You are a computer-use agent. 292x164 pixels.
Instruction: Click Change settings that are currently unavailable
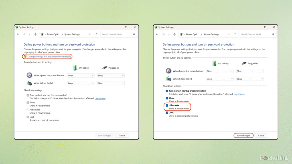click(49, 57)
